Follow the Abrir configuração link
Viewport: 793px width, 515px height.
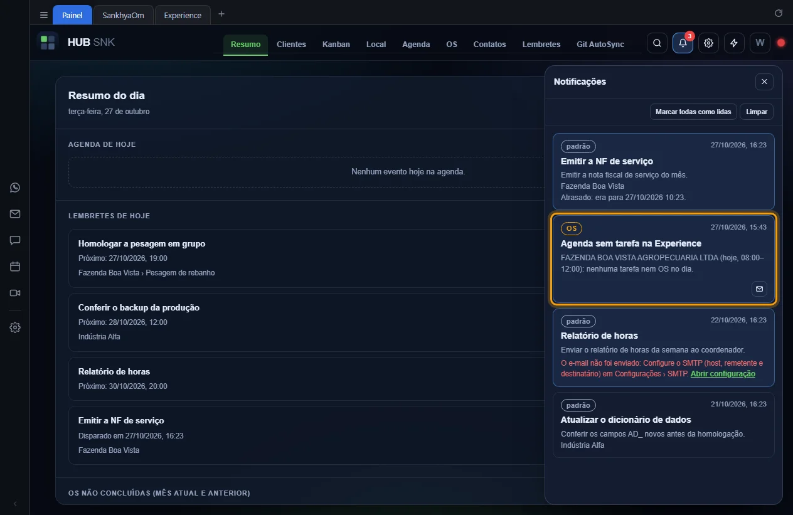pos(723,374)
